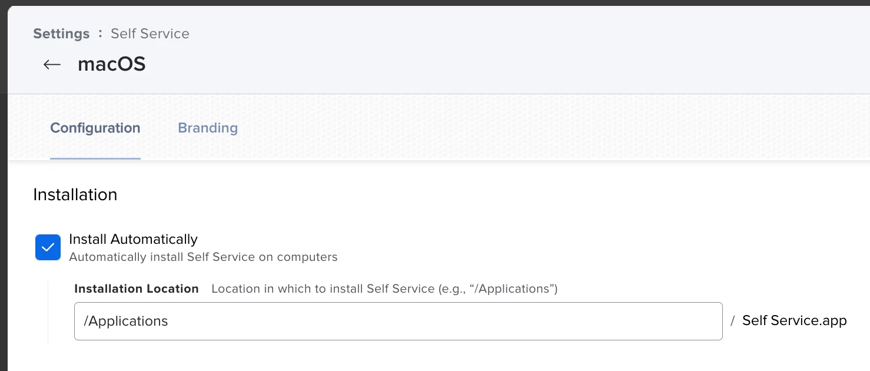
Task: Go back using the left arrow icon
Action: pos(52,64)
